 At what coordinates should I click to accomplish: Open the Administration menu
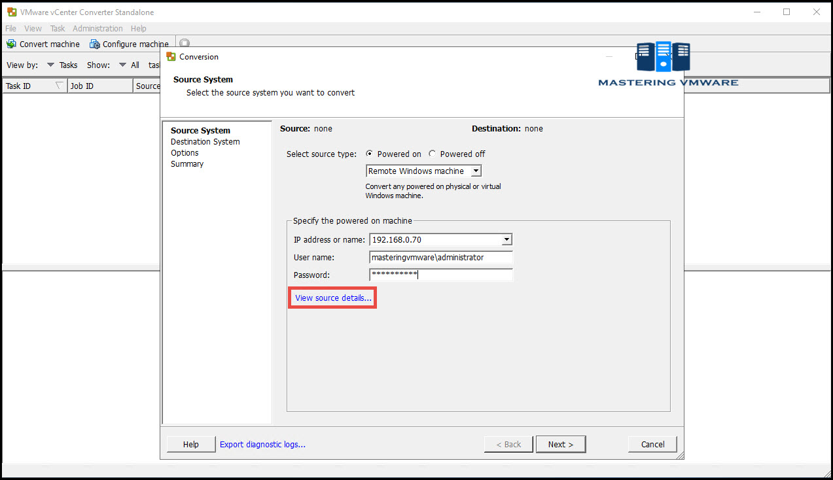(x=97, y=29)
